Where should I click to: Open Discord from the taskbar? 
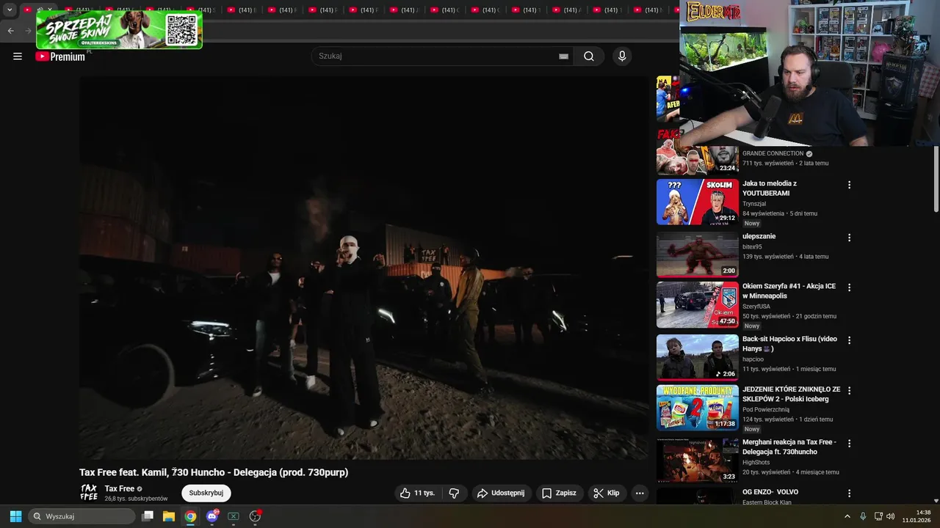[x=212, y=516]
